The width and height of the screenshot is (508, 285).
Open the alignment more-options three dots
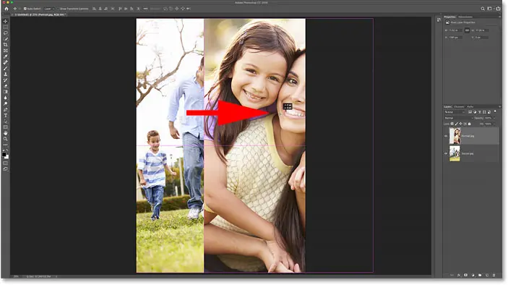[x=145, y=9]
